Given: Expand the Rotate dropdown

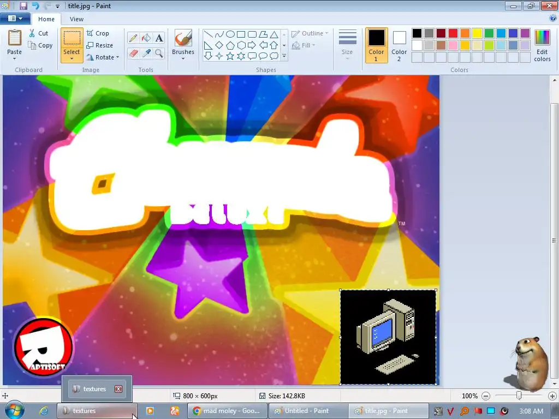Looking at the screenshot, I should point(118,57).
